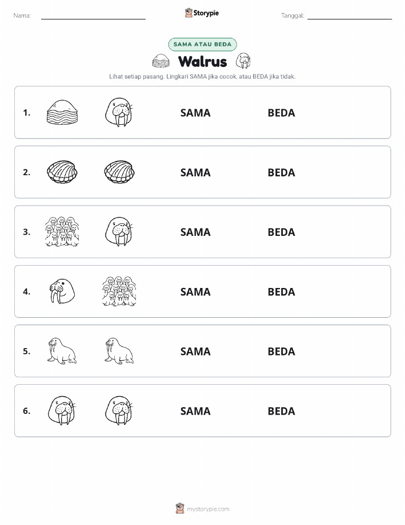This screenshot has height=525, width=405.
Task: Select the first clam shell in row 2
Action: point(62,172)
